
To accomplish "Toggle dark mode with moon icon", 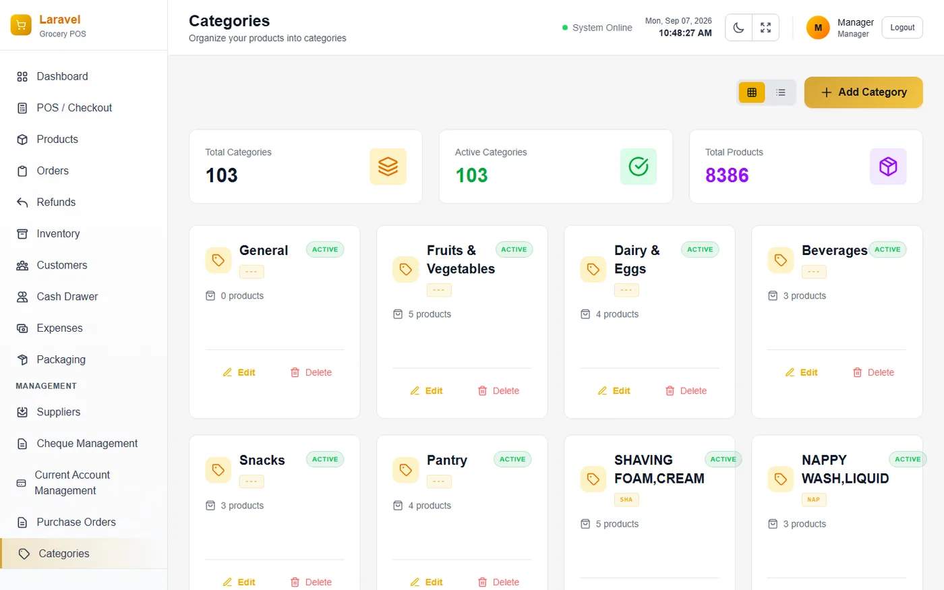I will point(739,28).
